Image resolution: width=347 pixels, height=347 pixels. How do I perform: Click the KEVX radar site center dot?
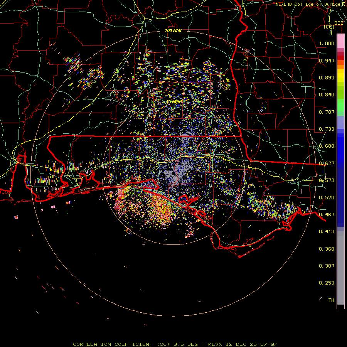tap(173, 173)
